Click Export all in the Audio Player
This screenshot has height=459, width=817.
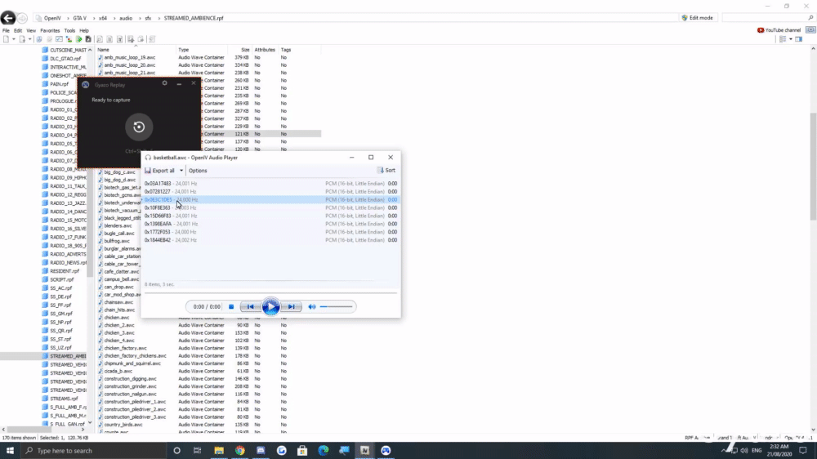pos(160,171)
